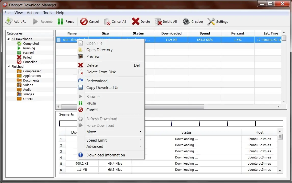The height and width of the screenshot is (183, 292).
Task: Click the 908.2 KB segment cell
Action: coord(82,164)
